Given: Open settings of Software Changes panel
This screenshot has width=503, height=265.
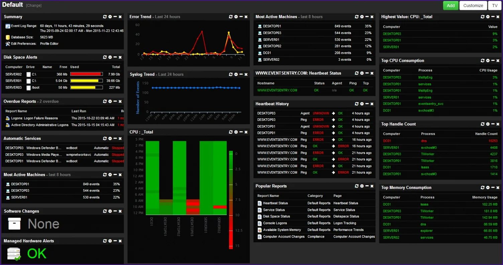Looking at the screenshot, I should [110, 211].
